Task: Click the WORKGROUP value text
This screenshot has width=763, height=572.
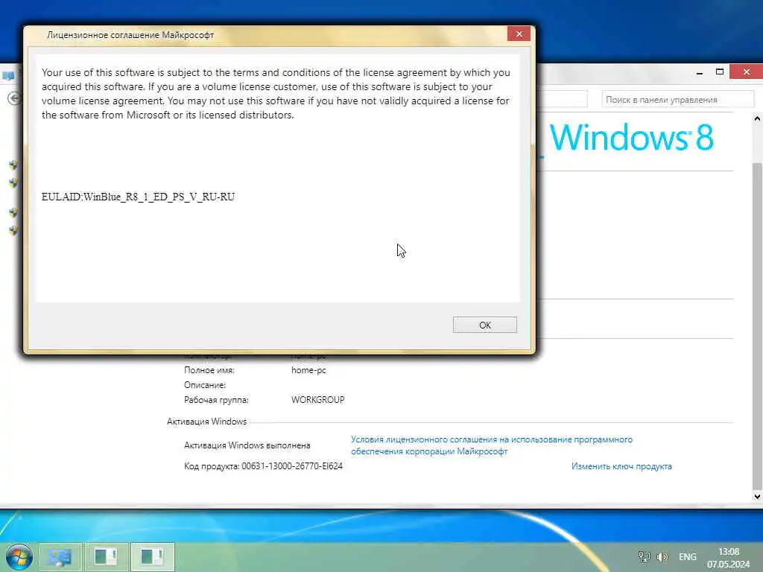Action: (x=317, y=400)
